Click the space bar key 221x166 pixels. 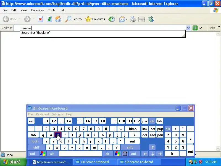tap(80, 154)
